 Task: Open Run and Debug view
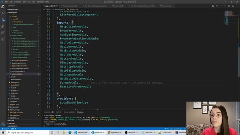click(3, 26)
